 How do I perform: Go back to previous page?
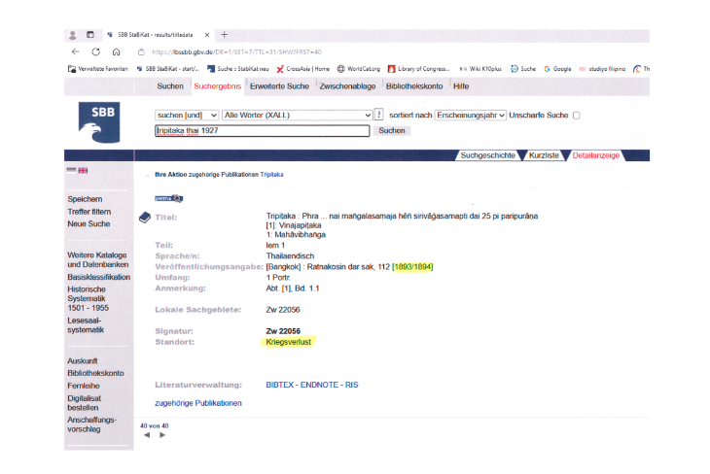point(76,52)
